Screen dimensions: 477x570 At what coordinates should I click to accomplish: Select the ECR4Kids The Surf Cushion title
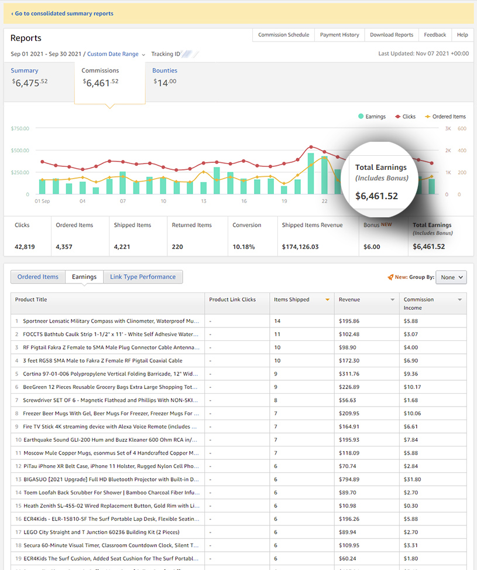(x=111, y=558)
